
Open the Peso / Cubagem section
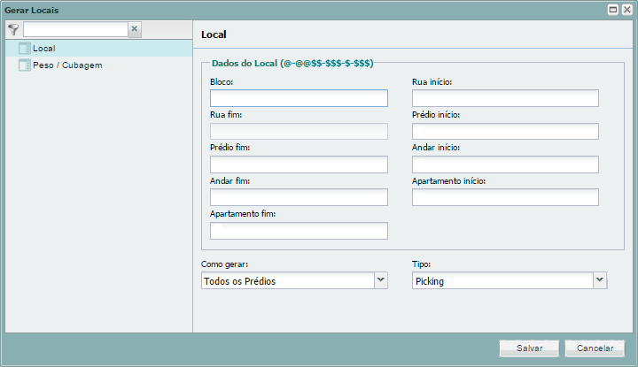[99, 65]
